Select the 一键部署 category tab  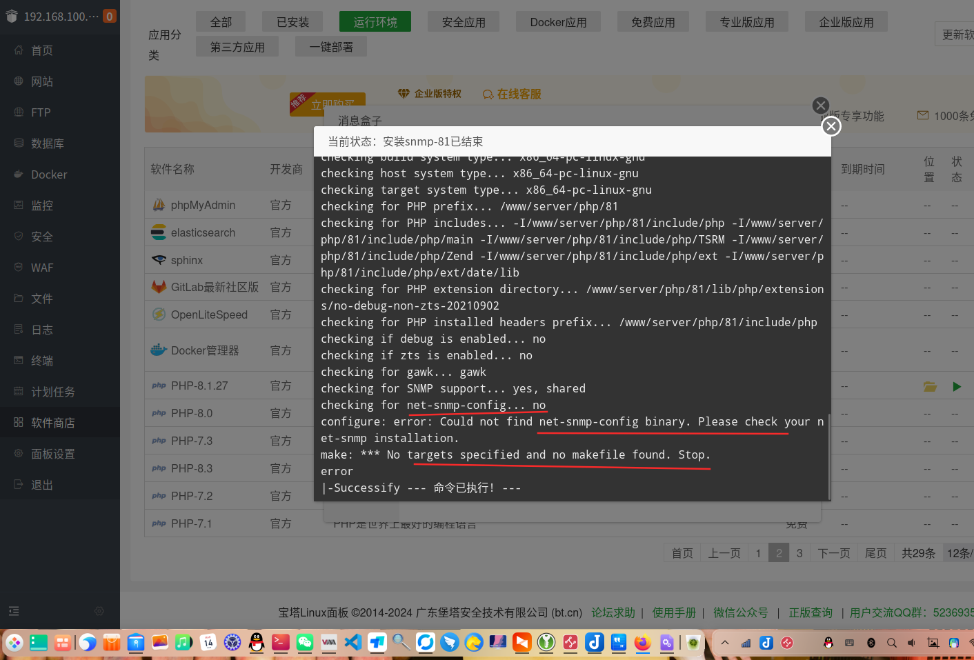tap(331, 47)
